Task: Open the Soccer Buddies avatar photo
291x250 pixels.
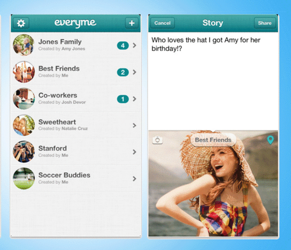Action: coord(24,178)
